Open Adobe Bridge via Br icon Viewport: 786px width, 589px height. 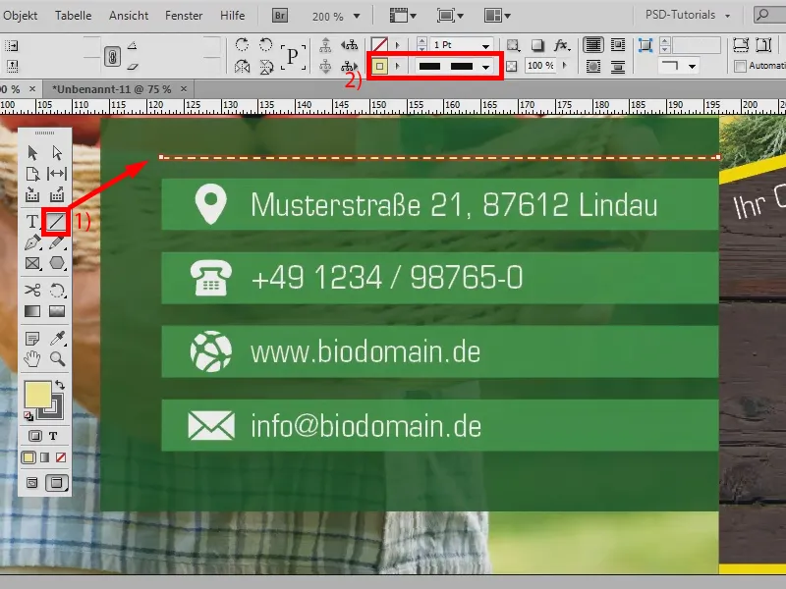click(x=280, y=16)
